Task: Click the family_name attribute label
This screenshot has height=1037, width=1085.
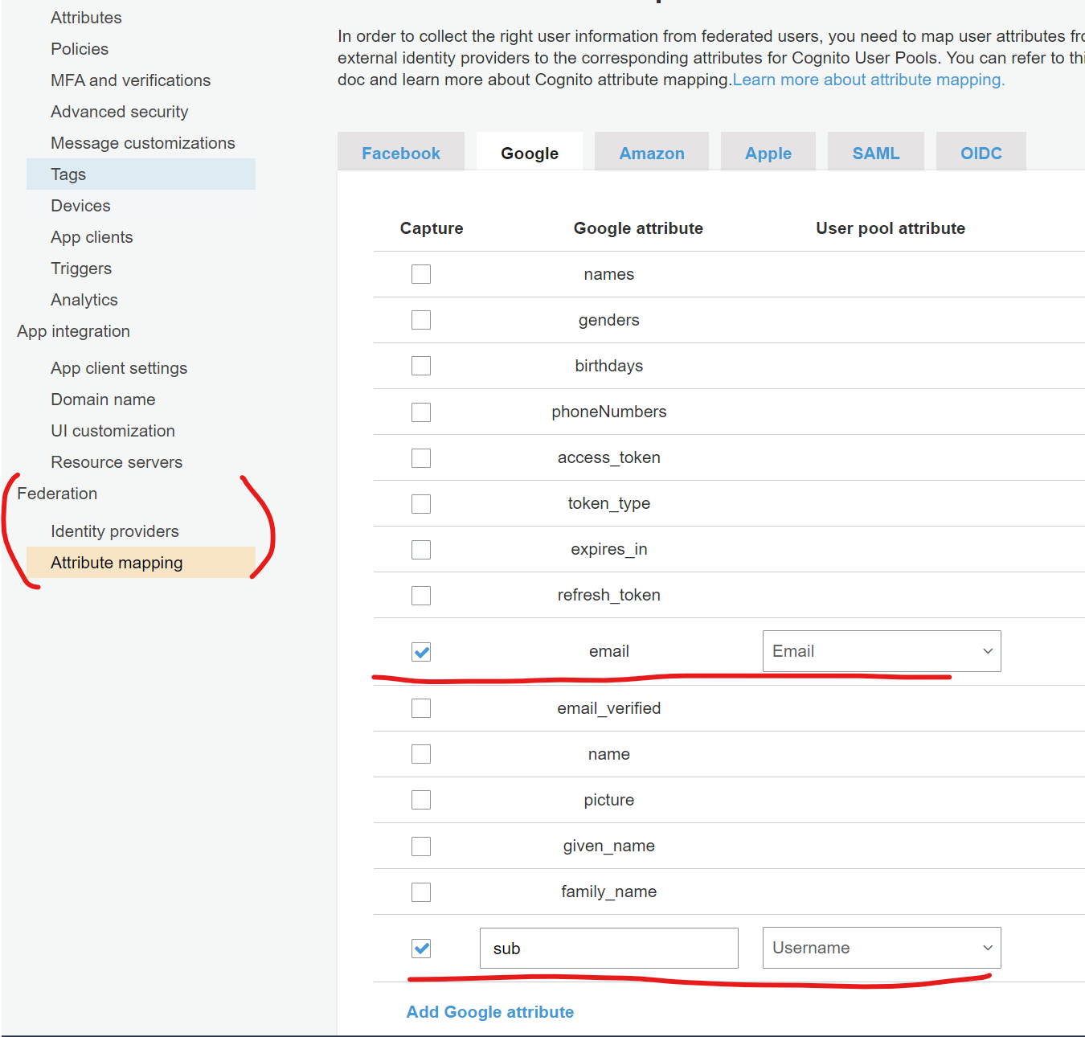Action: point(609,891)
